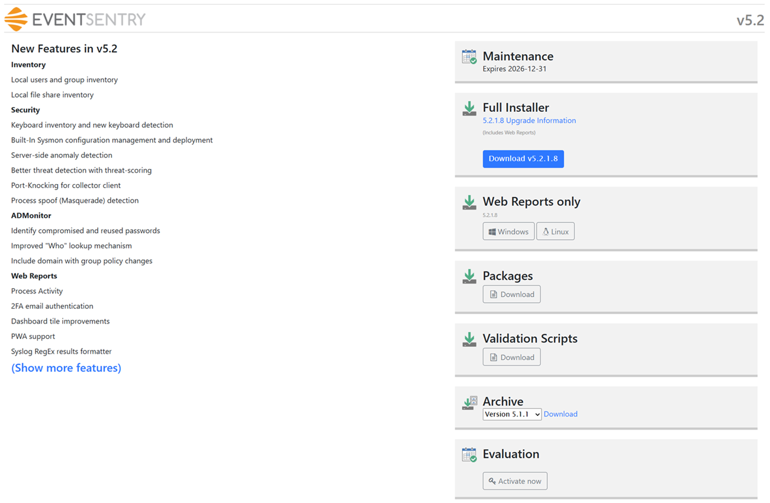Click the Evaluation calendar icon
The image size is (770, 503).
pyautogui.click(x=469, y=454)
